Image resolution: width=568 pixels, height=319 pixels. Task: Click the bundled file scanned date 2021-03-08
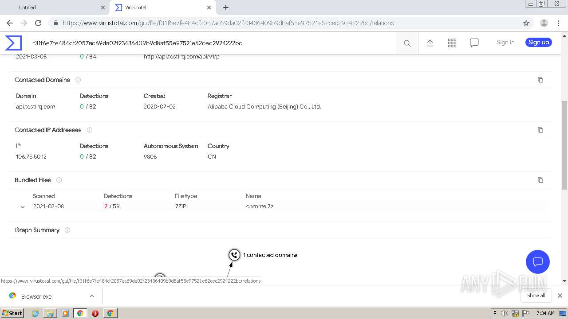click(48, 206)
